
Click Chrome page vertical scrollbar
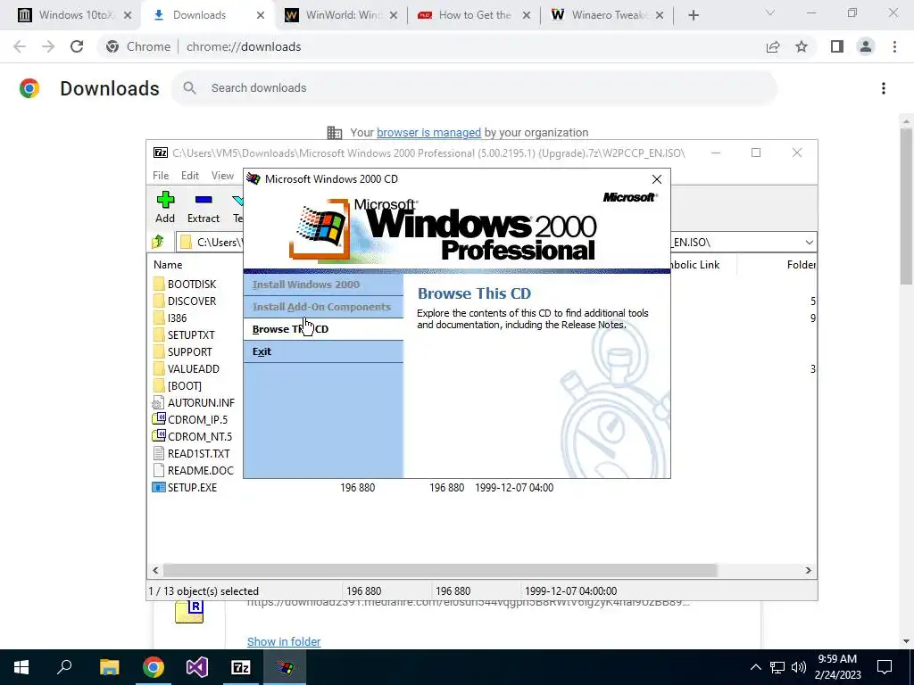[x=906, y=204]
